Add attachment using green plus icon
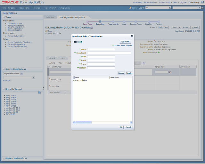This screenshot has height=164, width=205. click(x=159, y=53)
